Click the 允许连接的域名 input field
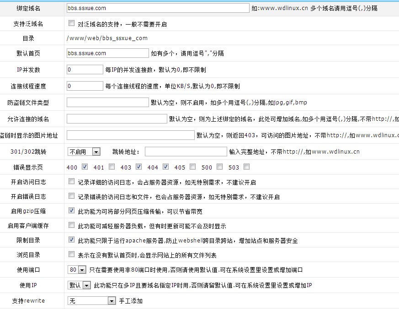 117,119
